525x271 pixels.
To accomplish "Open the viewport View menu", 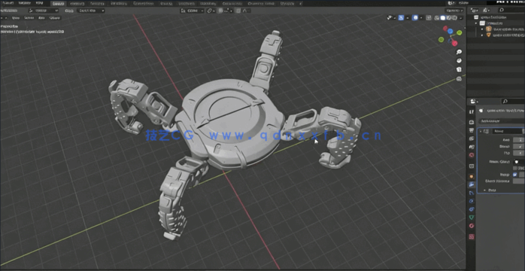I will pyautogui.click(x=16, y=18).
